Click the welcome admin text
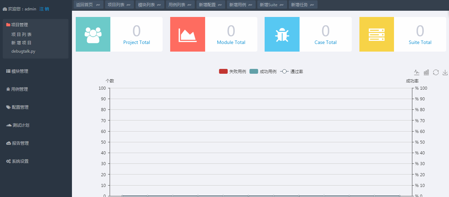Screen dimensions: 449x197 22,9
